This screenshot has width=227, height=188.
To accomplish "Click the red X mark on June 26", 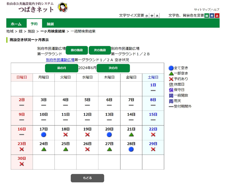I will coord(87,149).
